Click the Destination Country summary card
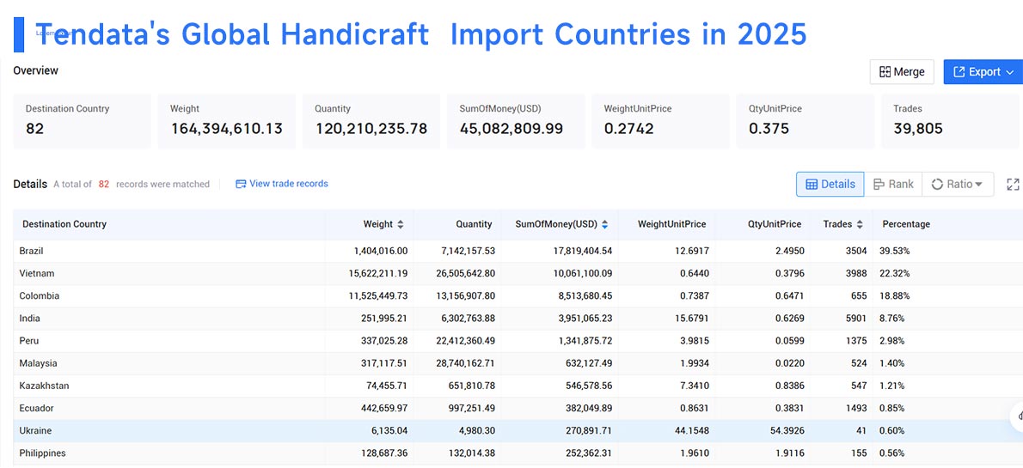1023x468 pixels. (83, 121)
